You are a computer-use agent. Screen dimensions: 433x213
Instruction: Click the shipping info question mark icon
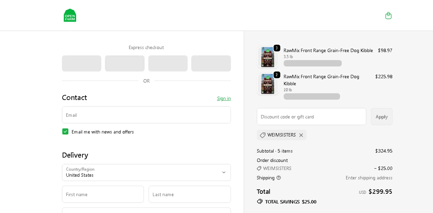pos(279,178)
